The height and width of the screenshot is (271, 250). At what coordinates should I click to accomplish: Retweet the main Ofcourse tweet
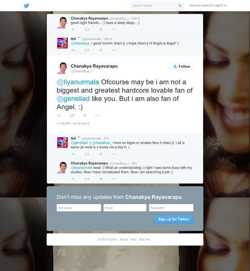[72, 115]
